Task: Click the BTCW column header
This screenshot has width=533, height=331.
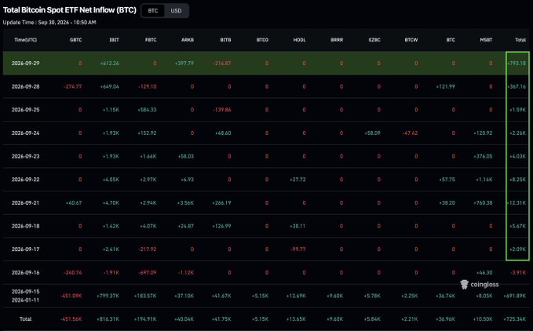Action: point(411,40)
